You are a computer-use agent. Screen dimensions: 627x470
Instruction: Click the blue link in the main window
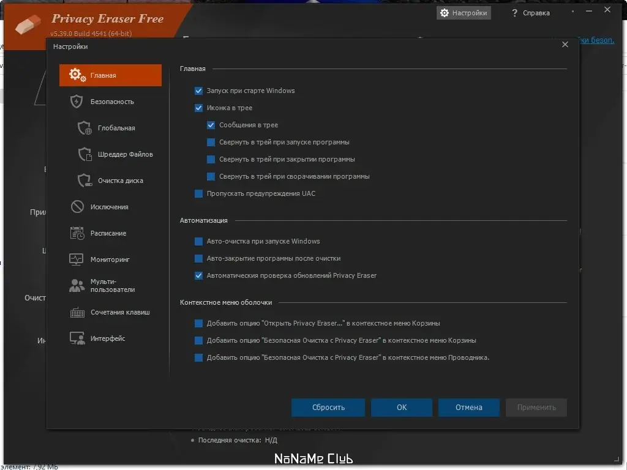pyautogui.click(x=596, y=40)
